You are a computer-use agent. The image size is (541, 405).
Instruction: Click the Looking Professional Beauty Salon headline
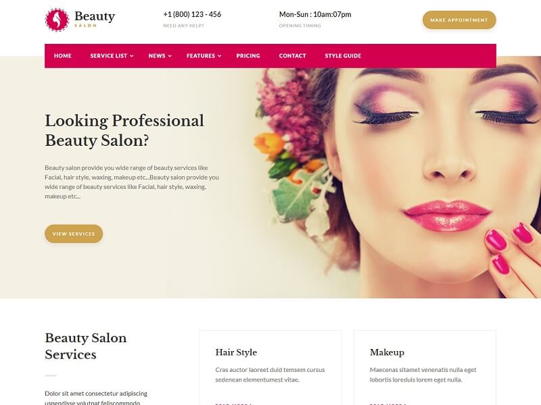[124, 130]
